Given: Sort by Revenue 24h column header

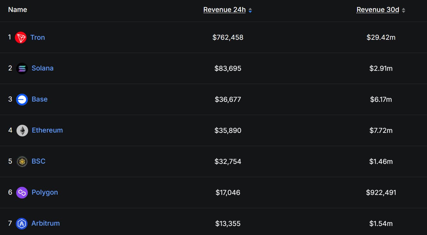Looking at the screenshot, I should 224,10.
